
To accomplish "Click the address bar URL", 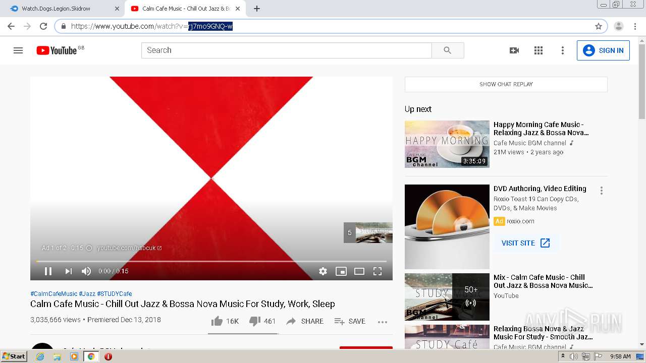I will click(x=151, y=26).
